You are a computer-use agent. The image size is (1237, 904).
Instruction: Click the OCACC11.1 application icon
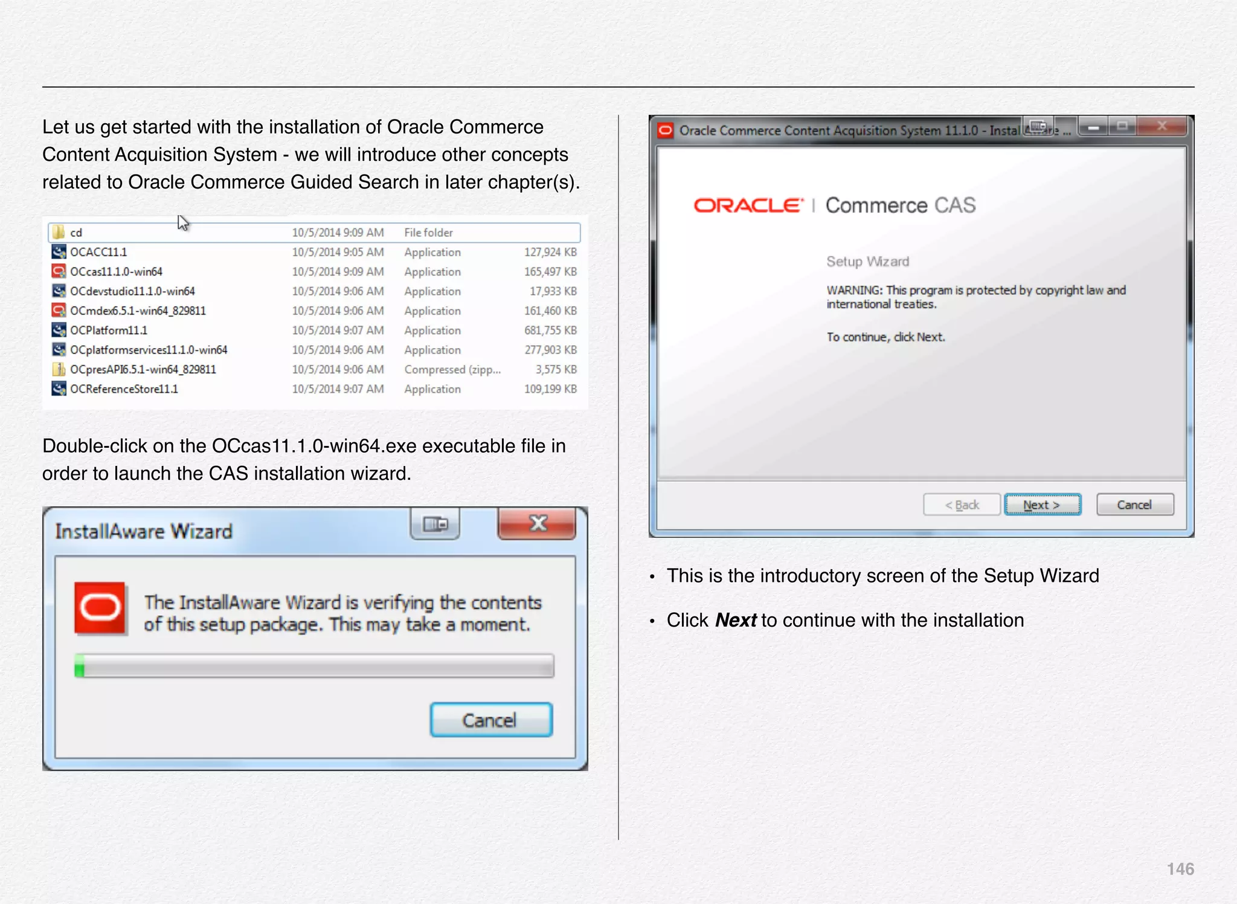point(59,252)
